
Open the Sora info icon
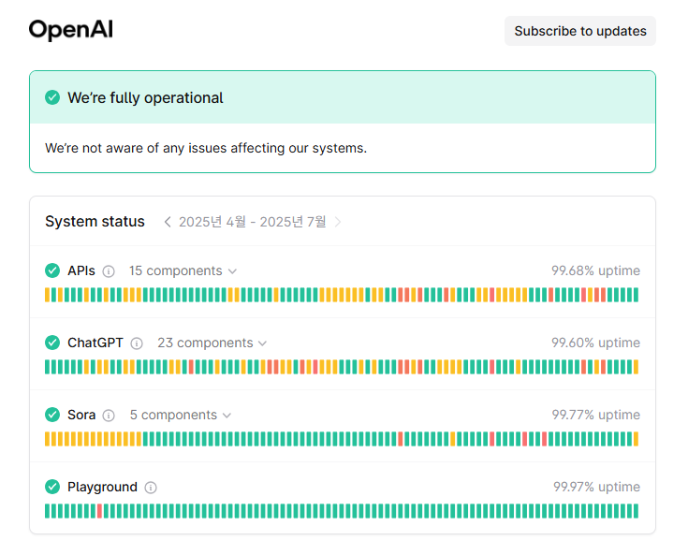click(109, 416)
